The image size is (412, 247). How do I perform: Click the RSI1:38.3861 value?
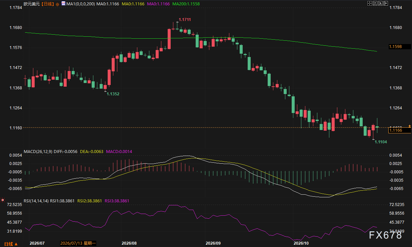(x=62, y=201)
